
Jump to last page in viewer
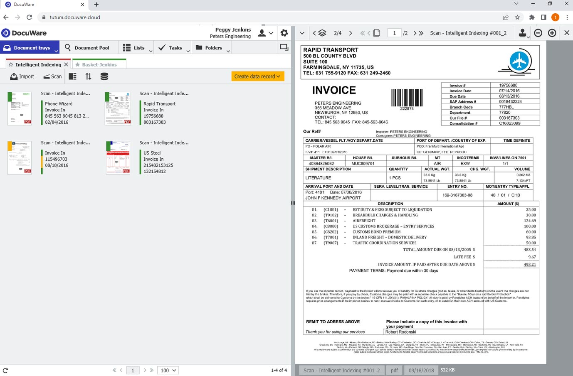pos(421,33)
